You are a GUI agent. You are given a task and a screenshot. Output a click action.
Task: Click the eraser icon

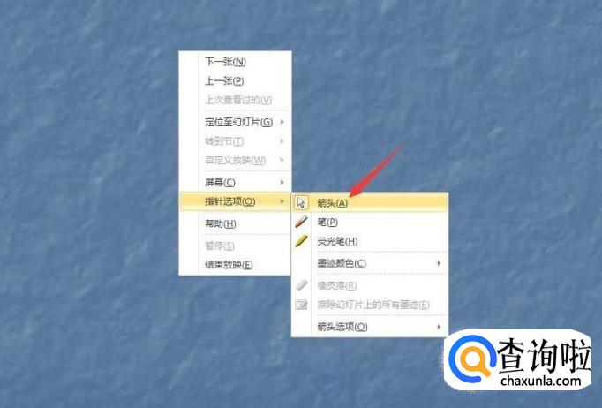(x=301, y=285)
